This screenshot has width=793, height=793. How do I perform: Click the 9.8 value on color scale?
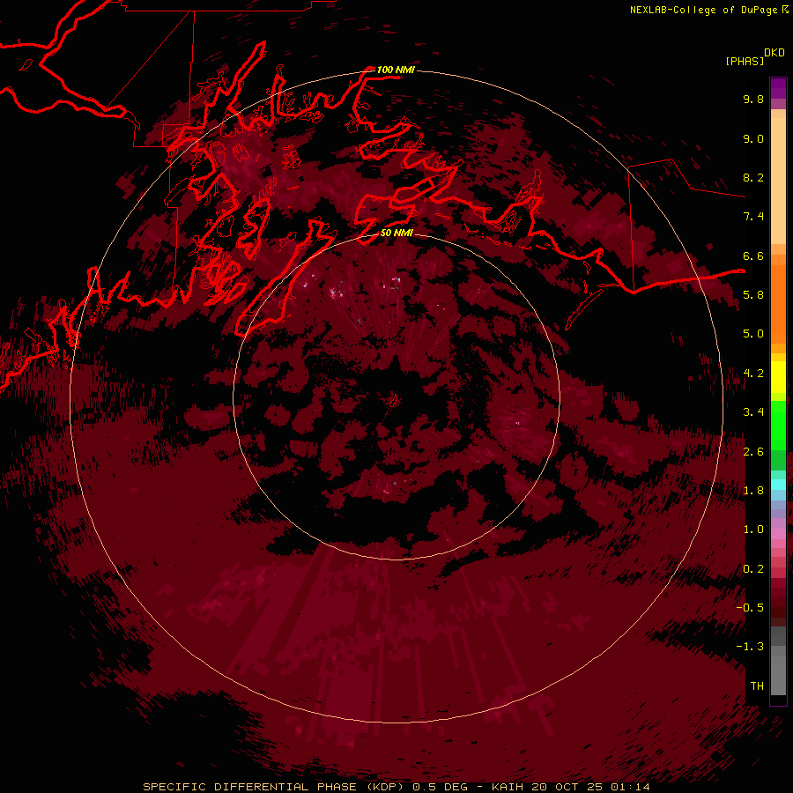coord(753,99)
